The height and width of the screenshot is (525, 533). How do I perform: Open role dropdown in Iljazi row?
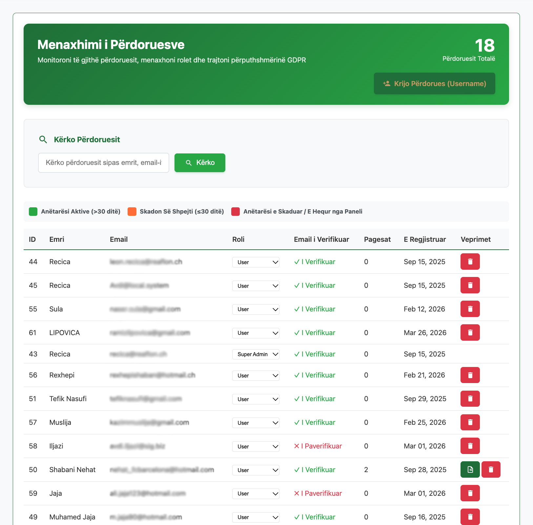pos(256,446)
